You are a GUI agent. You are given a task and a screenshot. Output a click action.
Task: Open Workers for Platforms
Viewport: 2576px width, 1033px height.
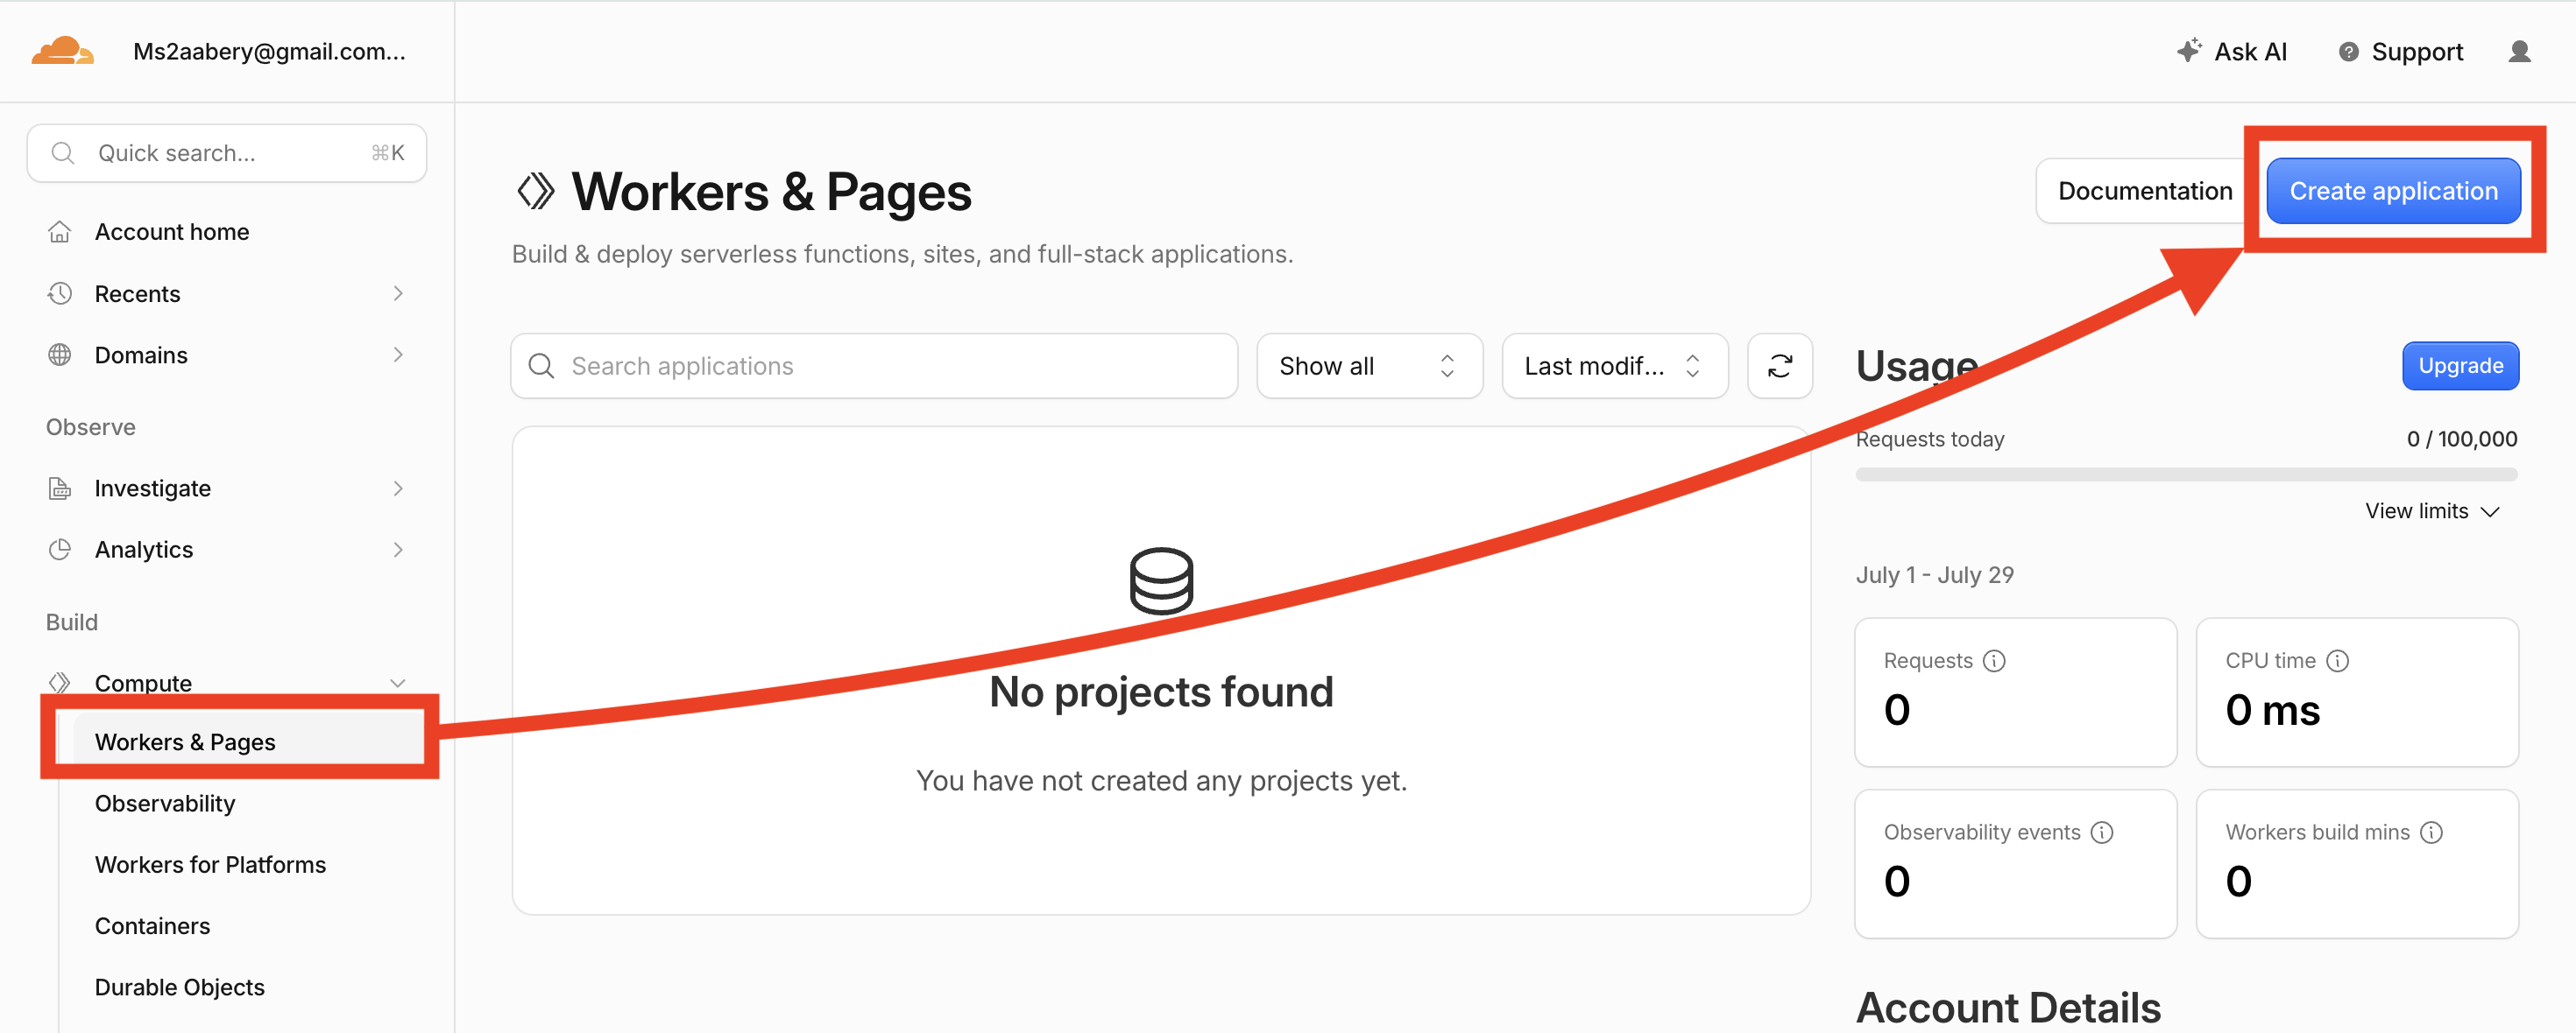click(x=210, y=864)
